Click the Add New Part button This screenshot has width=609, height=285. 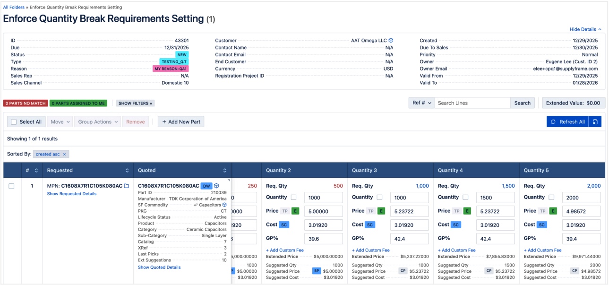pyautogui.click(x=181, y=122)
